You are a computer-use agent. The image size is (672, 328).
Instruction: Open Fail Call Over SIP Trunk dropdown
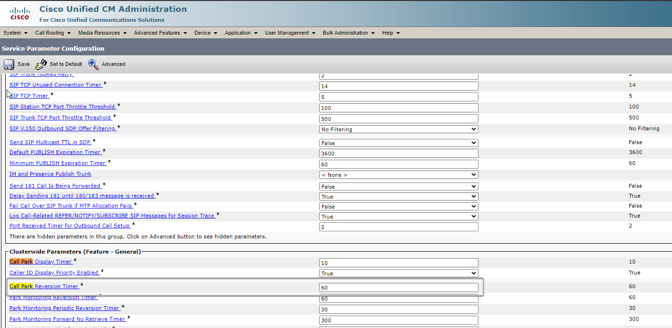(x=398, y=207)
